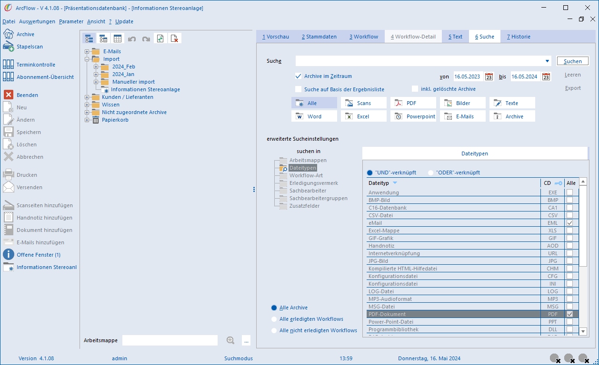
Task: Open the Auswertungen menu
Action: click(x=37, y=21)
